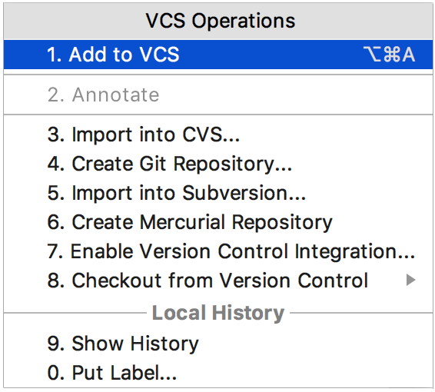Choose Import into CVS...
Image resolution: width=435 pixels, height=392 pixels.
coord(218,135)
